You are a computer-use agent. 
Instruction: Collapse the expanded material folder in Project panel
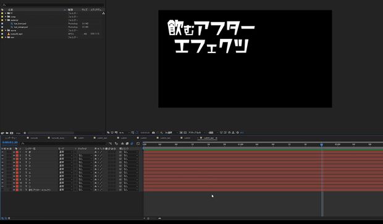(x=6, y=20)
